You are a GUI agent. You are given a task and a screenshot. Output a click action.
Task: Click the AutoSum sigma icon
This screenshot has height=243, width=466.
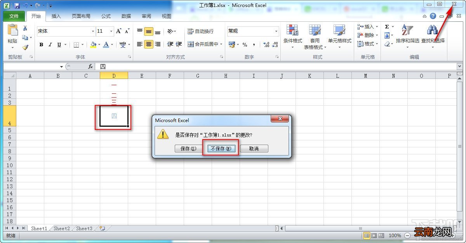pos(387,27)
